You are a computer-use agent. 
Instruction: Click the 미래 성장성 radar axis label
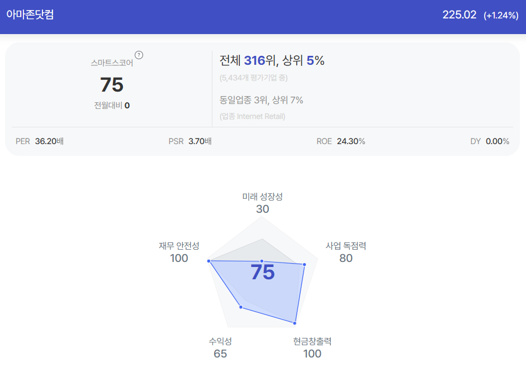[262, 197]
